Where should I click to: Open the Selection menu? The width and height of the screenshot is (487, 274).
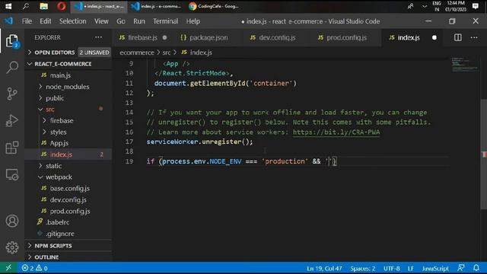click(x=73, y=21)
